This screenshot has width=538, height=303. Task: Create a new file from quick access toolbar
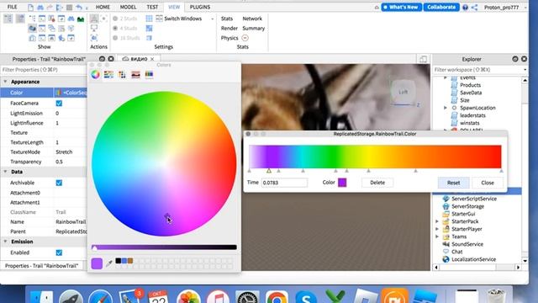[x=30, y=8]
